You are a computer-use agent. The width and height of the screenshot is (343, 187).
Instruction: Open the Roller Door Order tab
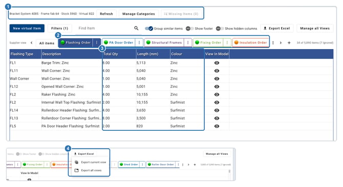(x=161, y=165)
